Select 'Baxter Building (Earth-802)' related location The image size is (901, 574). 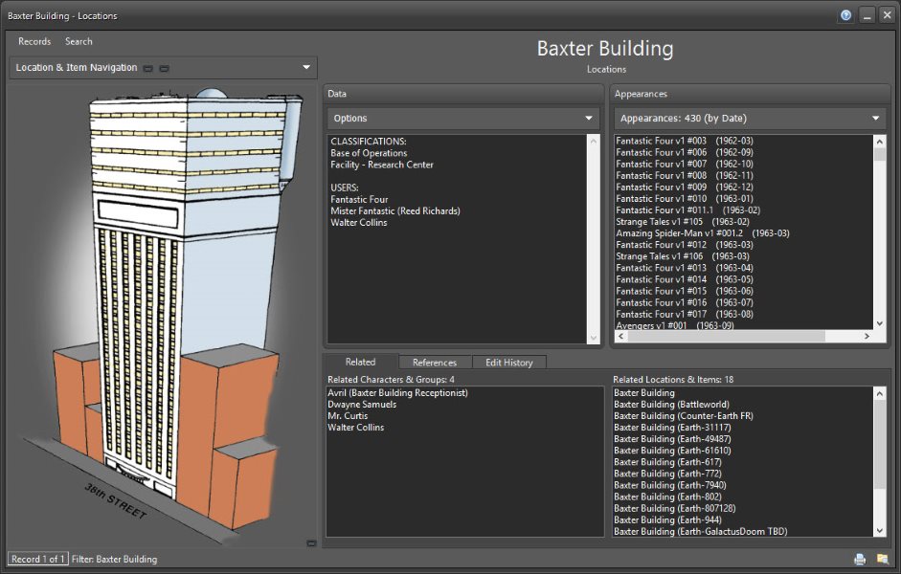[x=667, y=497]
